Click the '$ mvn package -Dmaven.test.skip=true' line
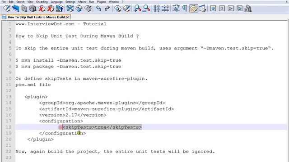 pyautogui.click(x=68, y=66)
